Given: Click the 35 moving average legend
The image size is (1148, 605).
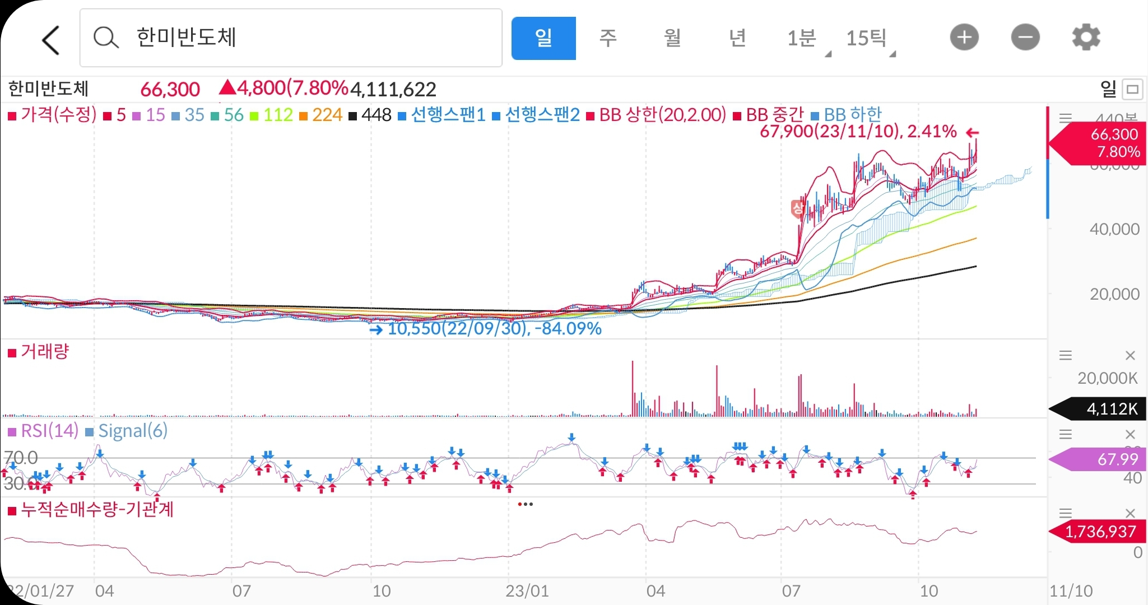Looking at the screenshot, I should [188, 115].
